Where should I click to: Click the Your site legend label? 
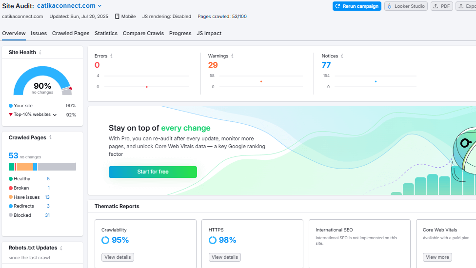point(23,106)
